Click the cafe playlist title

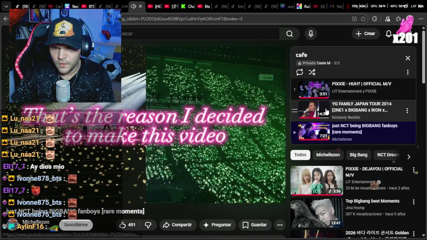pyautogui.click(x=302, y=55)
